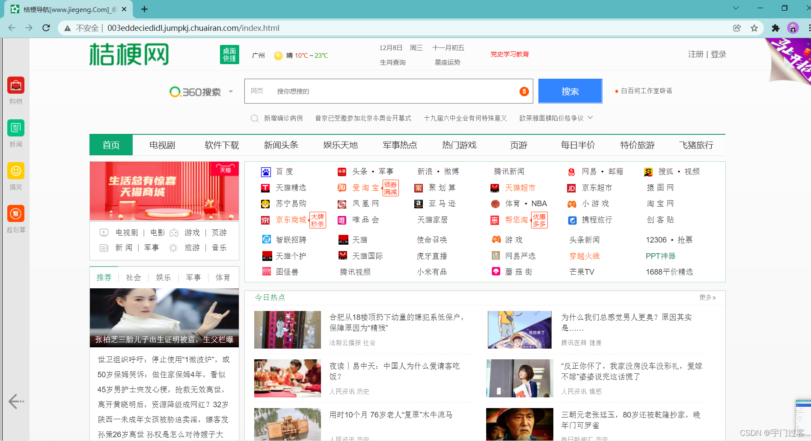Open the browser tab list dropdown

pos(736,8)
